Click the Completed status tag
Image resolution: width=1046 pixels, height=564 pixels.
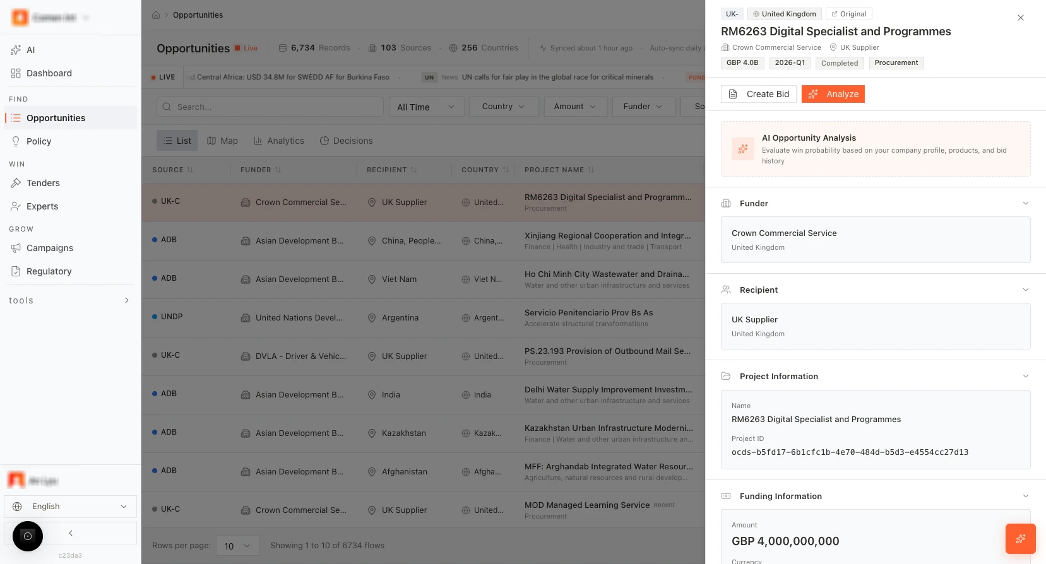point(840,63)
